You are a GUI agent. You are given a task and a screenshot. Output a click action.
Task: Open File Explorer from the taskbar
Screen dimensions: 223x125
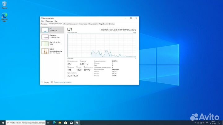tap(60, 123)
